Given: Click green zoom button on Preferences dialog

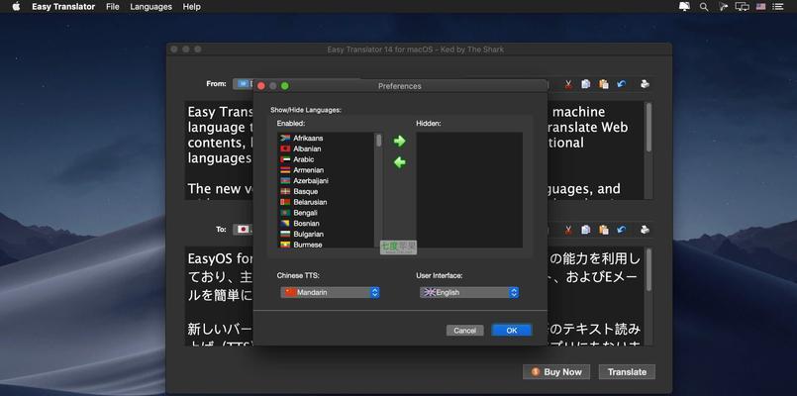Looking at the screenshot, I should point(285,86).
